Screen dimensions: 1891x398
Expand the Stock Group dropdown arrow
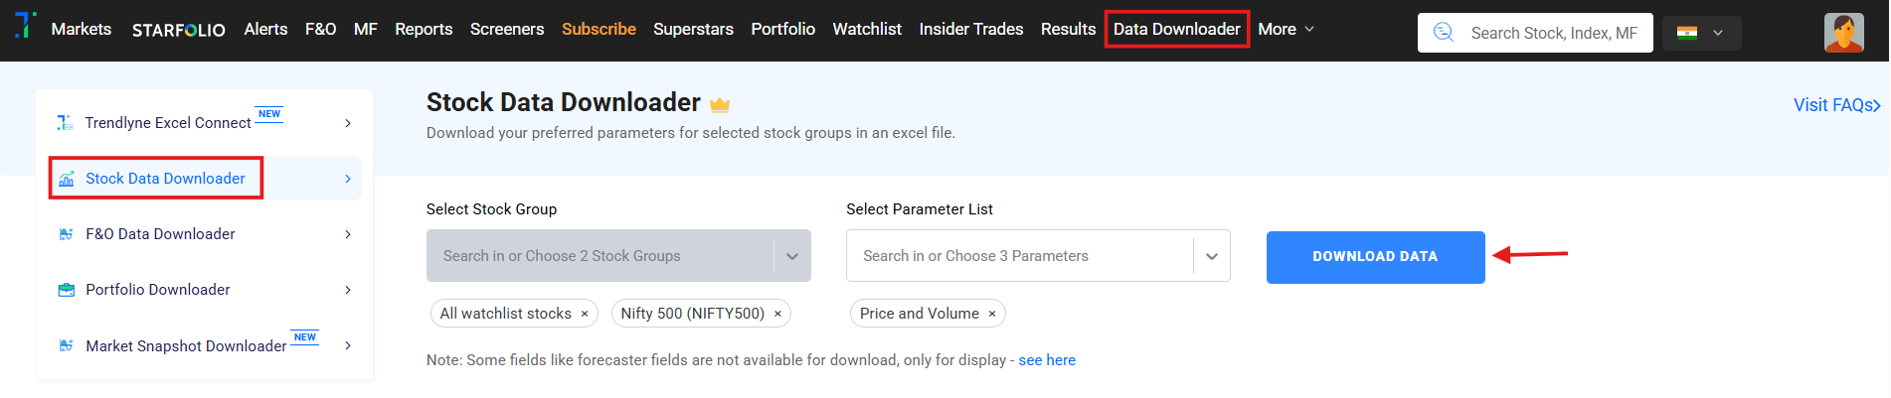(x=792, y=256)
